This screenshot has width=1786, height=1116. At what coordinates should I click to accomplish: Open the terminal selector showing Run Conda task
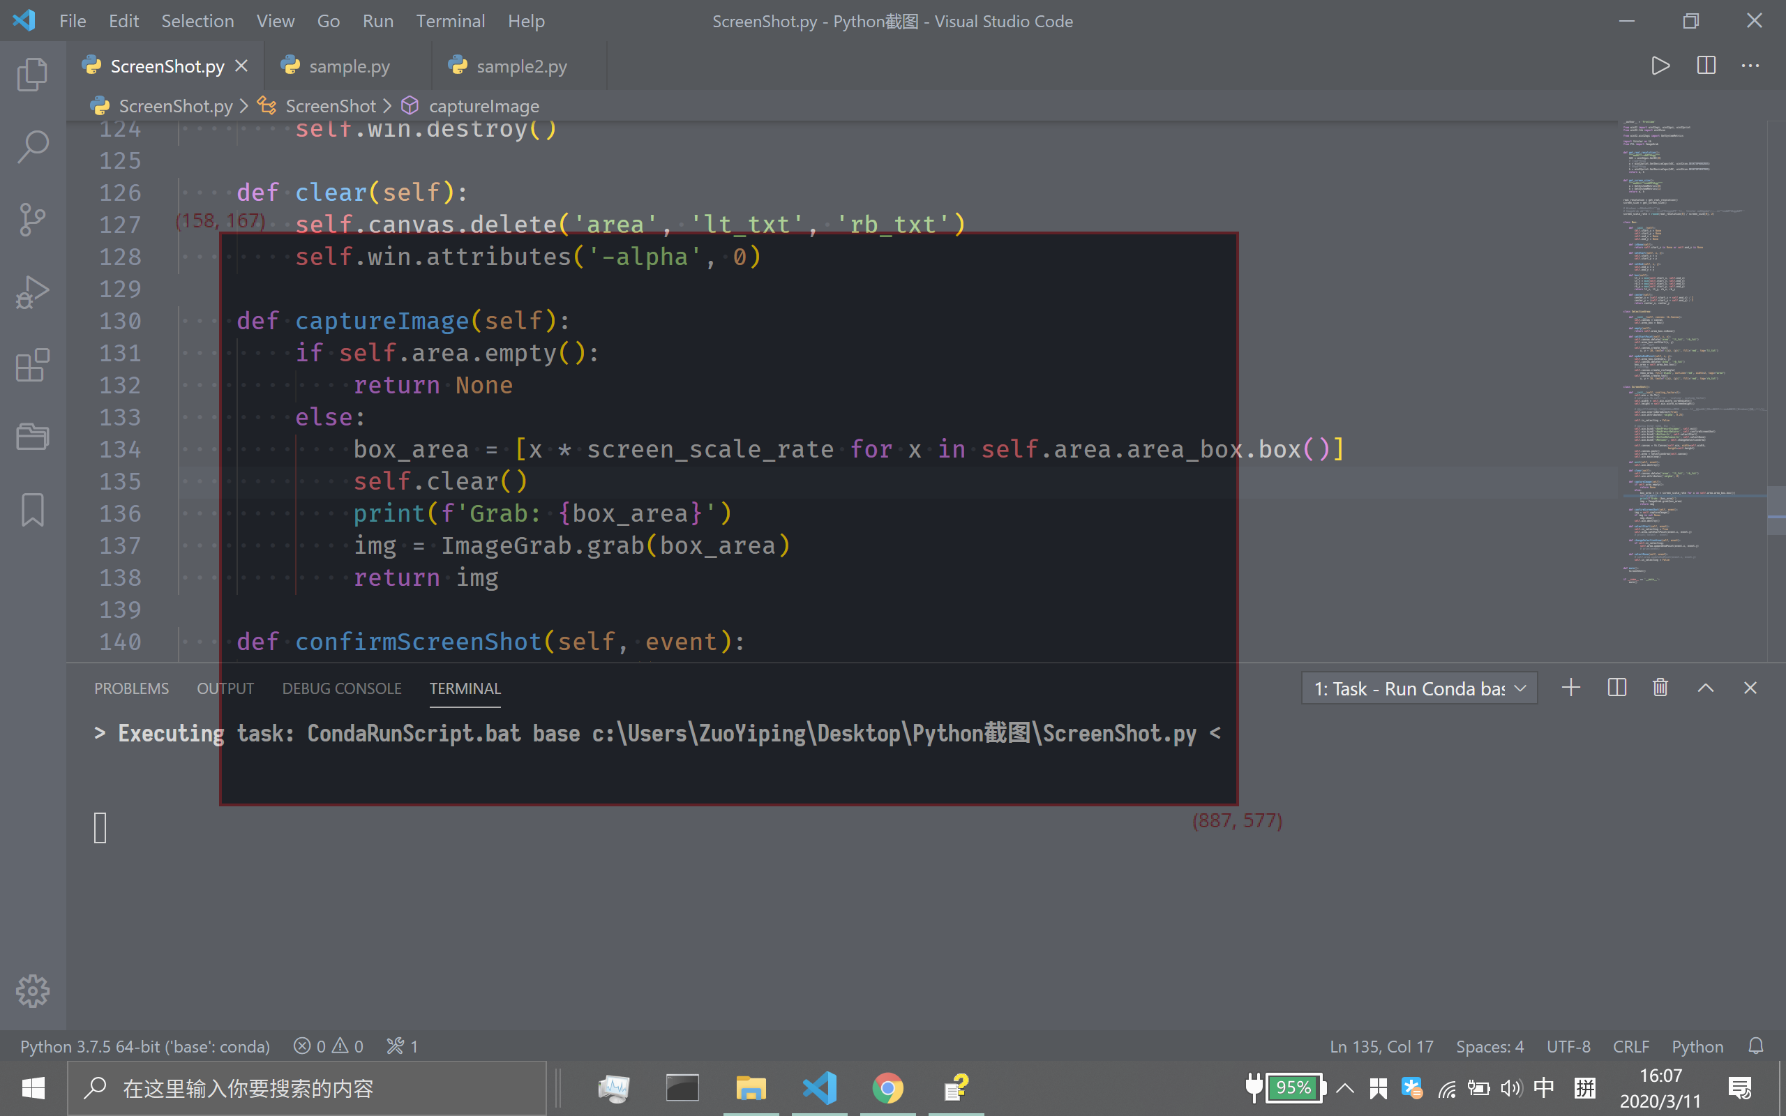tap(1418, 687)
